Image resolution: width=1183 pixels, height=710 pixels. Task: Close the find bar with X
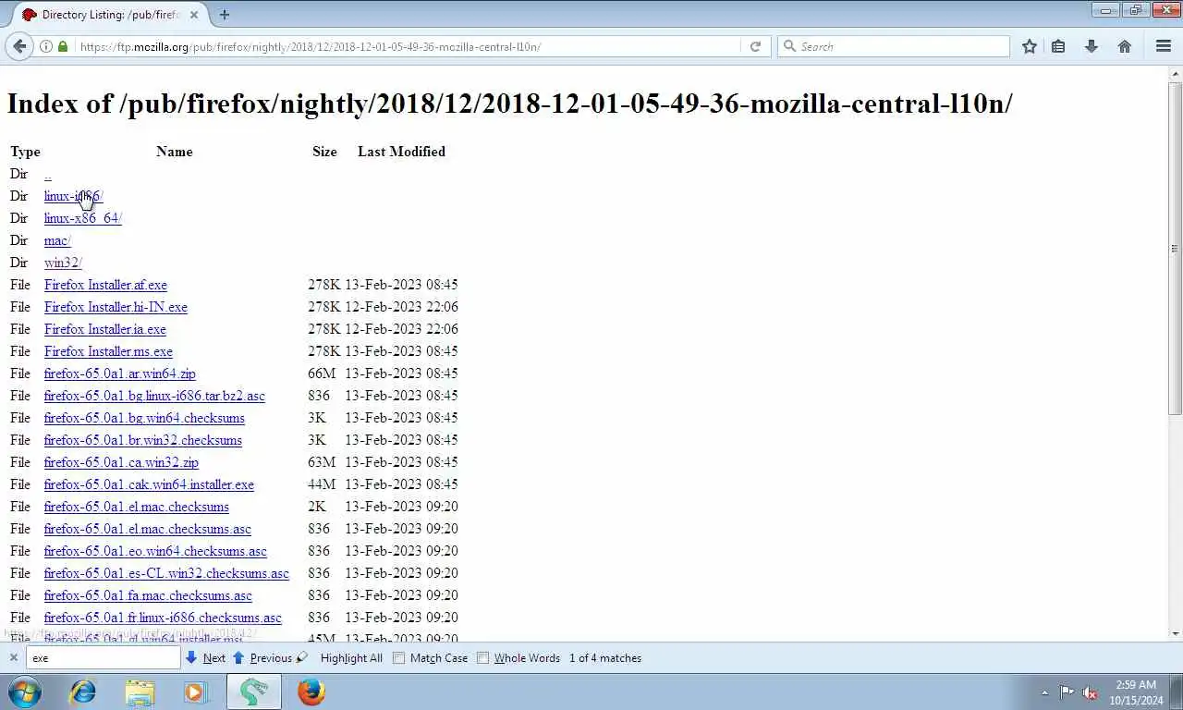click(x=13, y=658)
